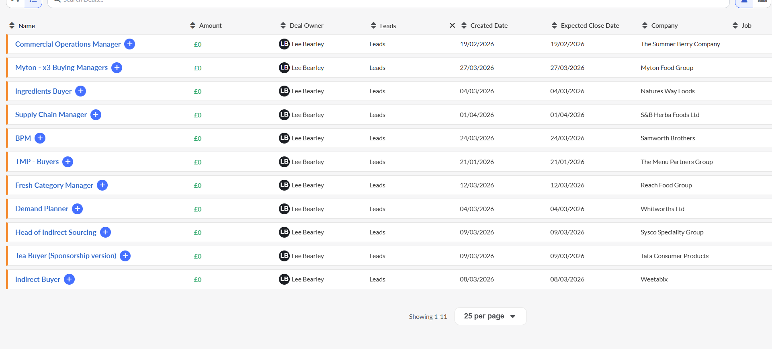Open Demand Planner deal
The image size is (772, 349).
pos(42,209)
